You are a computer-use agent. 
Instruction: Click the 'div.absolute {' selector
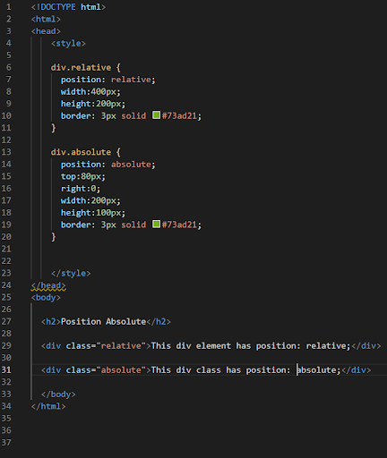[x=86, y=152]
